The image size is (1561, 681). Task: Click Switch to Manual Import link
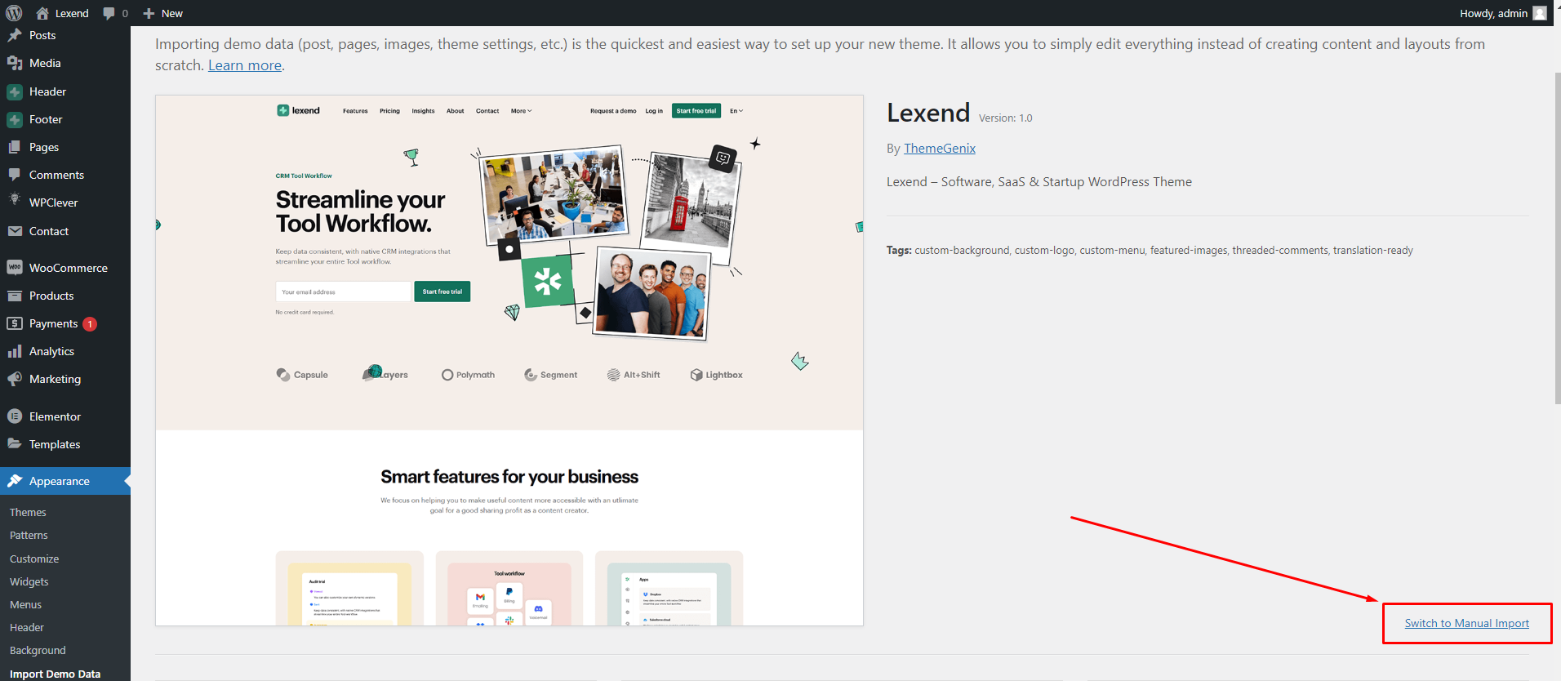pyautogui.click(x=1466, y=623)
